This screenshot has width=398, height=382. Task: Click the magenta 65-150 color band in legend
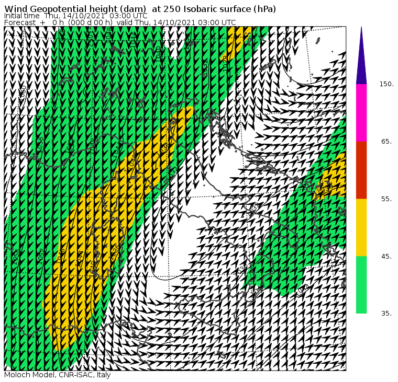coord(361,113)
